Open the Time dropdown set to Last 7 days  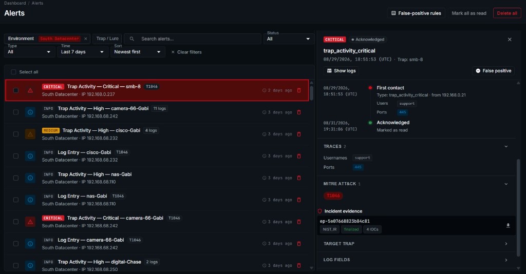82,52
